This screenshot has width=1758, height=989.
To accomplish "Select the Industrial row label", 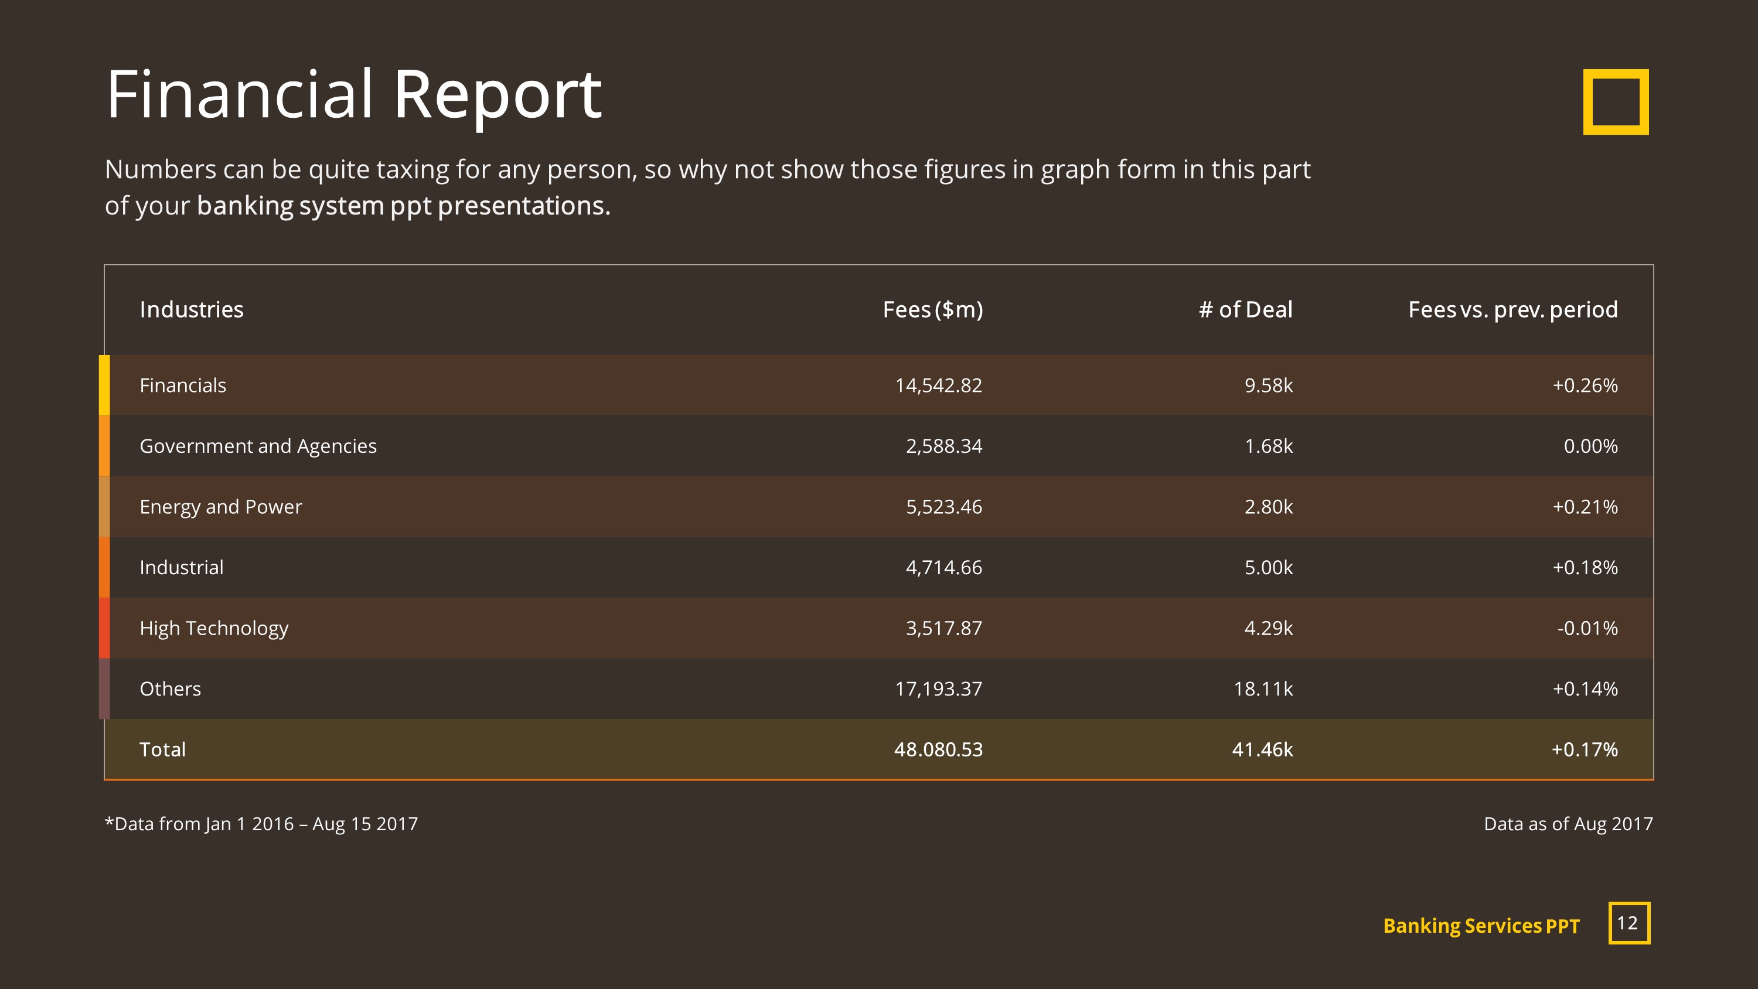I will coord(182,567).
